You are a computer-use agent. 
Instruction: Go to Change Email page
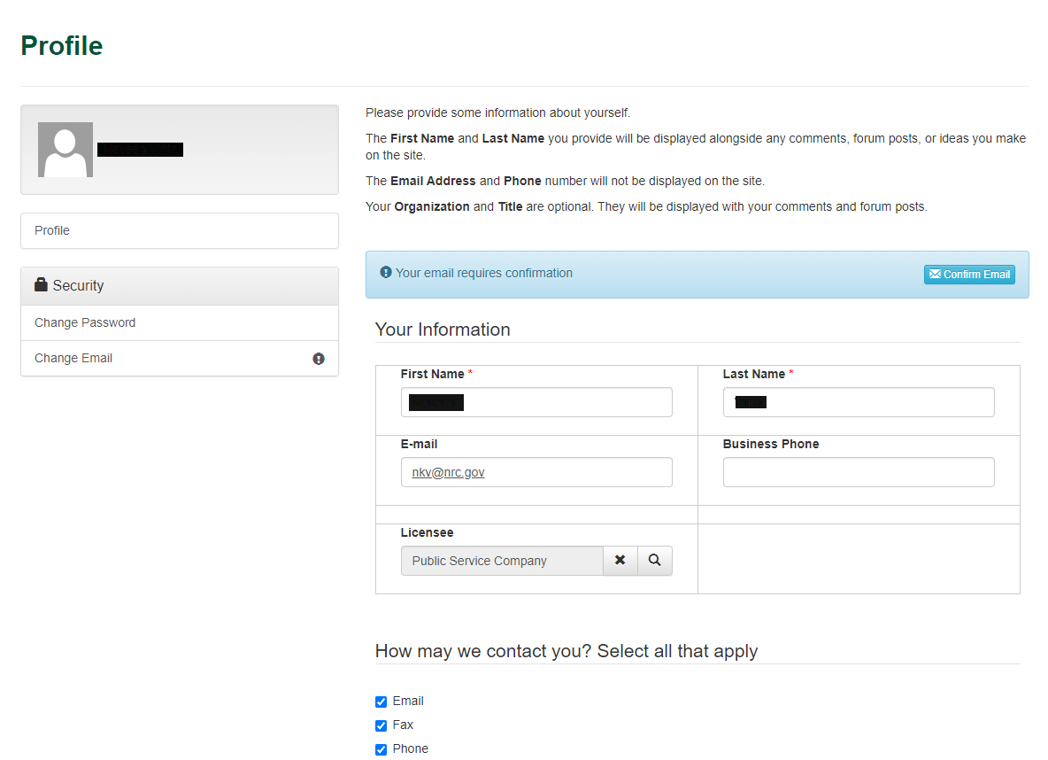(73, 358)
